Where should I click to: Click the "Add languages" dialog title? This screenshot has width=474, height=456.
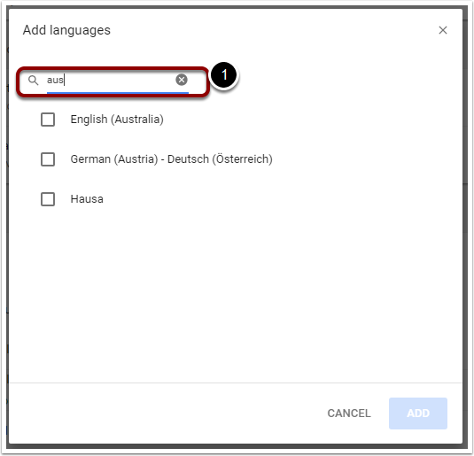pos(66,30)
